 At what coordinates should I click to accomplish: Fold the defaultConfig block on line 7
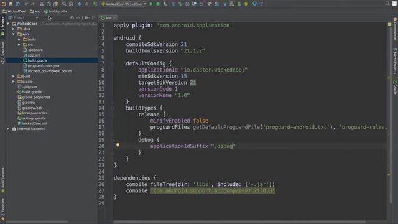click(x=112, y=63)
